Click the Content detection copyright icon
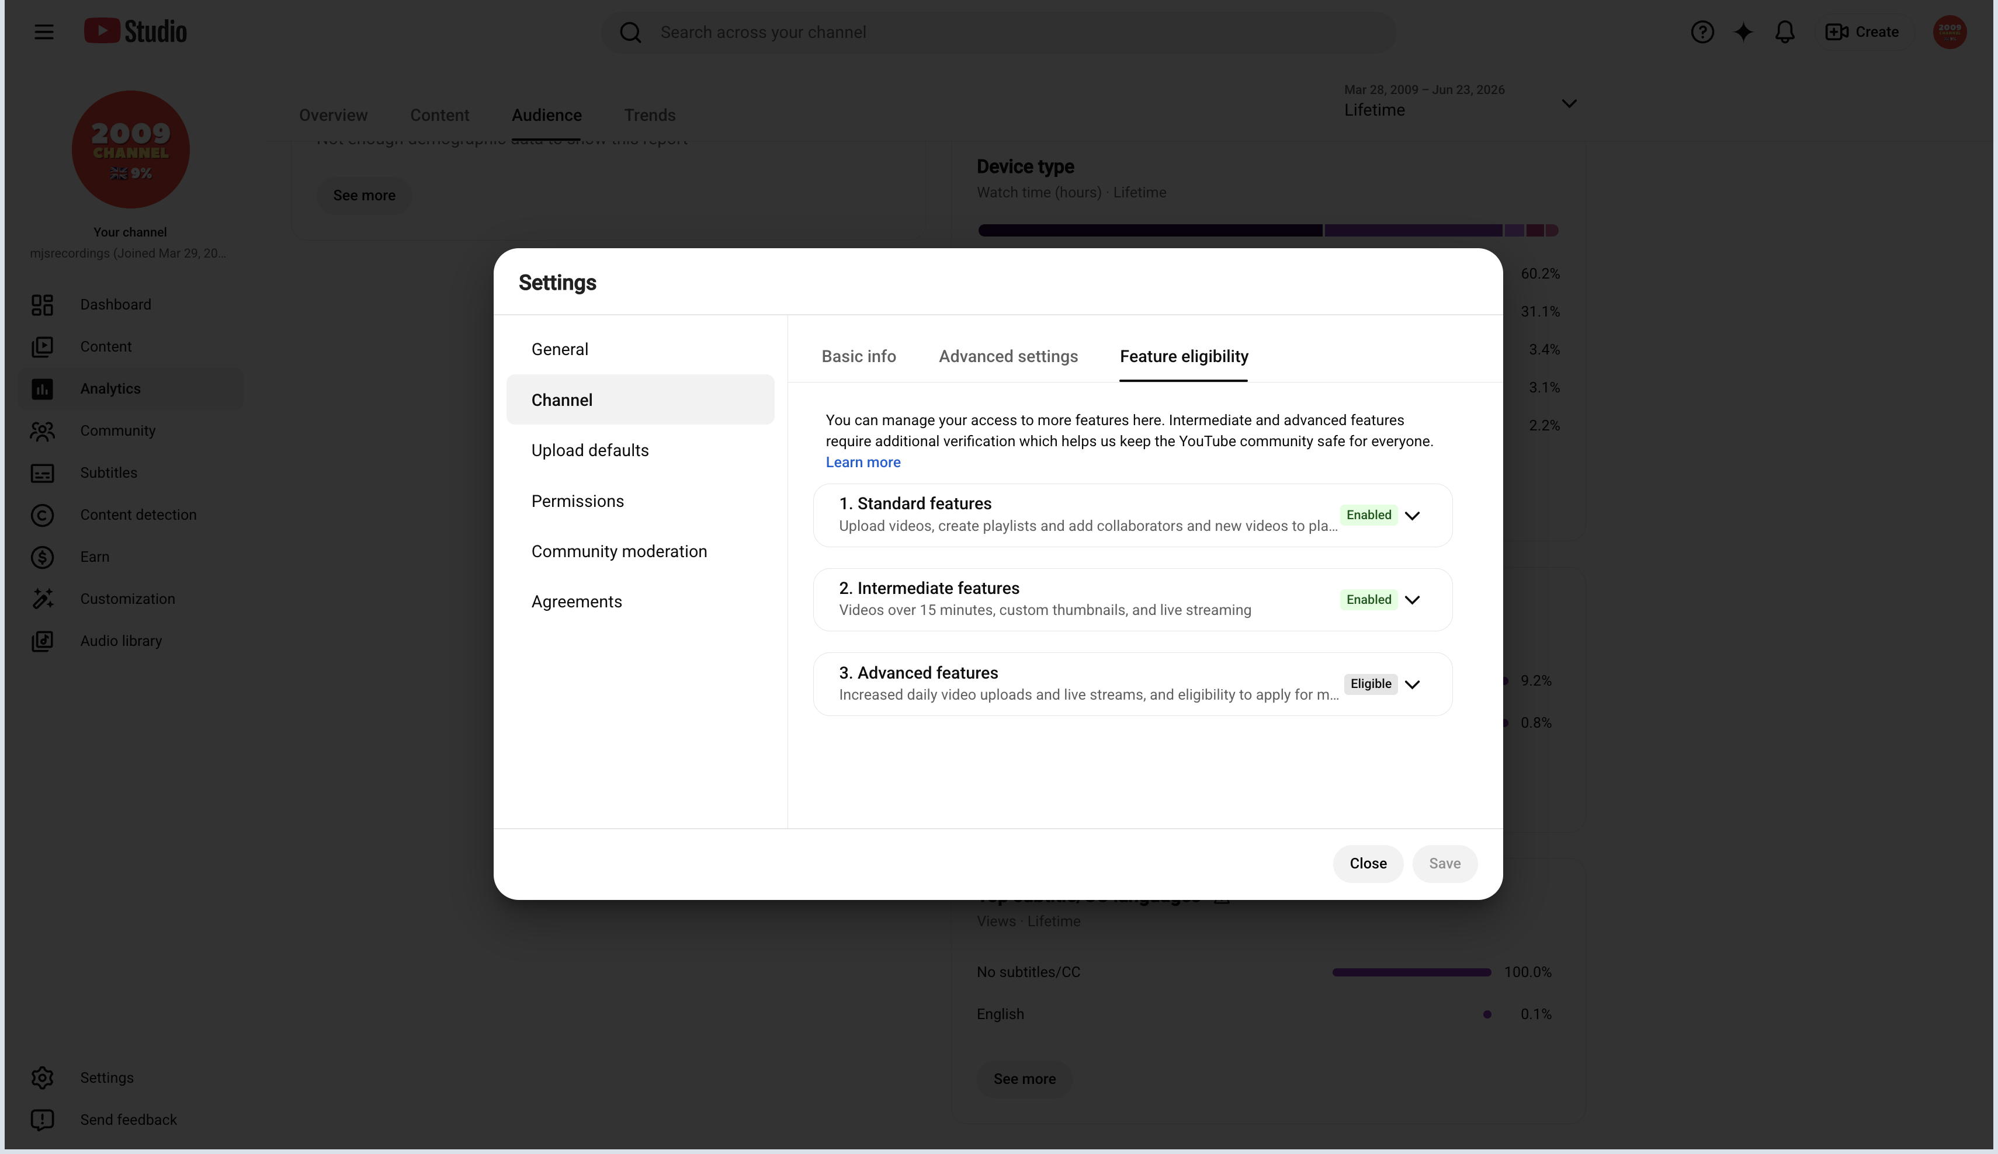This screenshot has height=1154, width=1998. 42,515
